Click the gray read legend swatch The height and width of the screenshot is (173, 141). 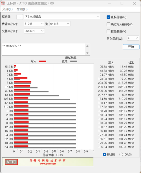74,61
